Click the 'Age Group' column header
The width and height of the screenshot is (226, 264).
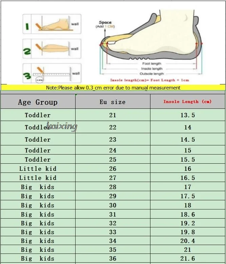coord(38,102)
